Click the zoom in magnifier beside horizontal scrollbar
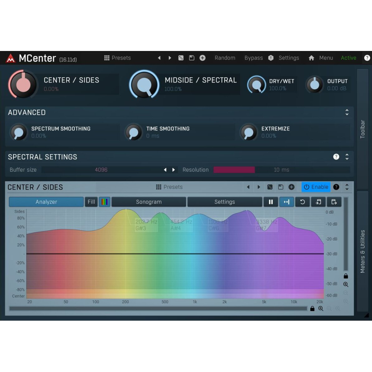 [321, 309]
